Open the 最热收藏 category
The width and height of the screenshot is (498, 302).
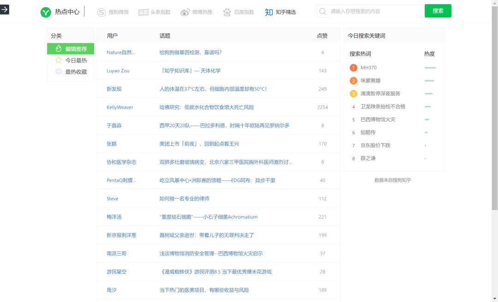71,72
